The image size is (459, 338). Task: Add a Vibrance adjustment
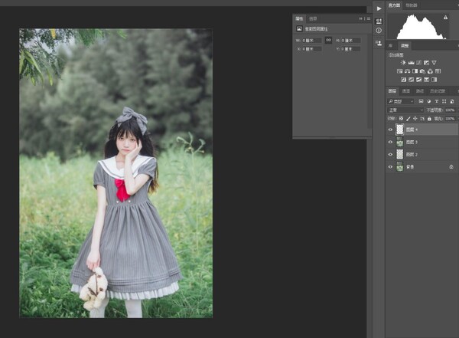pyautogui.click(x=434, y=63)
